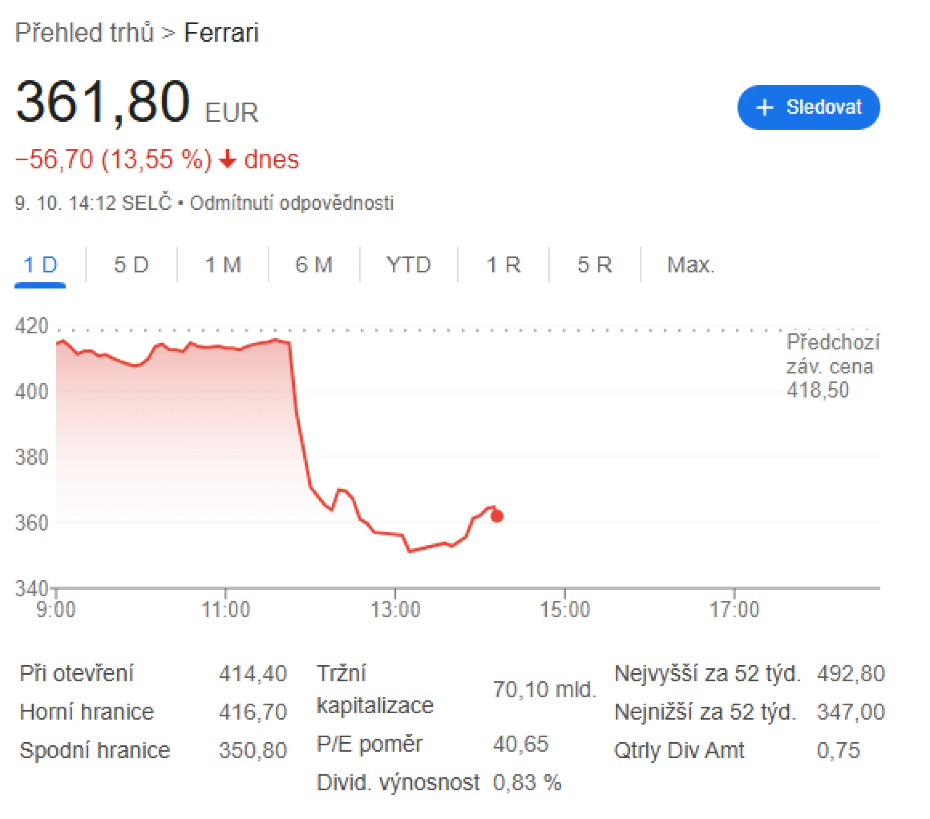The width and height of the screenshot is (930, 819).
Task: Switch to the 1 M range tab
Action: pyautogui.click(x=223, y=265)
